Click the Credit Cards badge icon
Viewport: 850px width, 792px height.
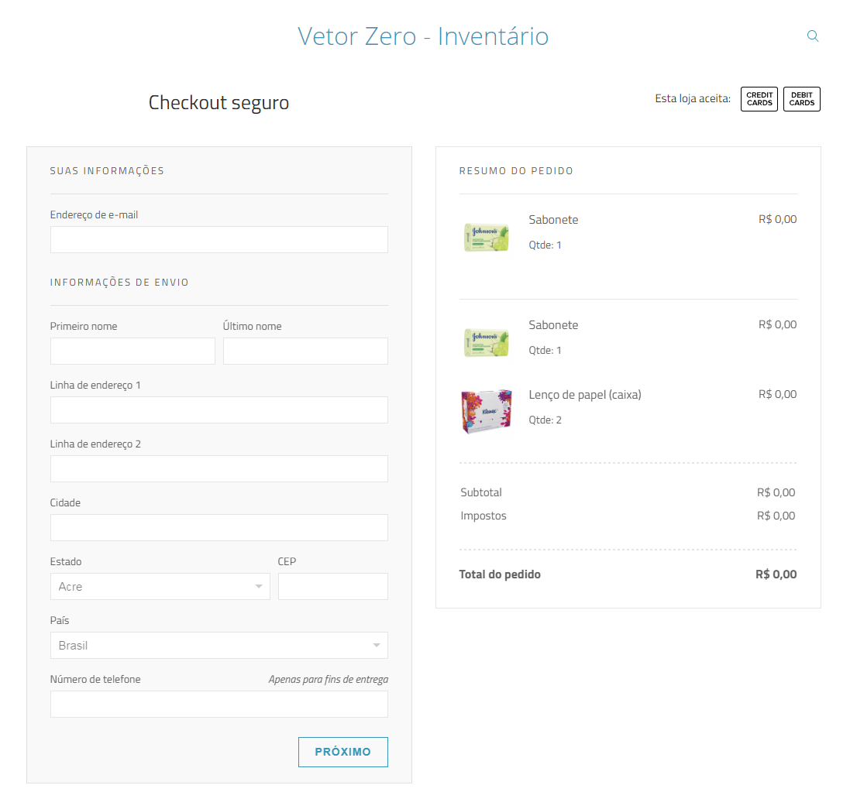point(759,99)
